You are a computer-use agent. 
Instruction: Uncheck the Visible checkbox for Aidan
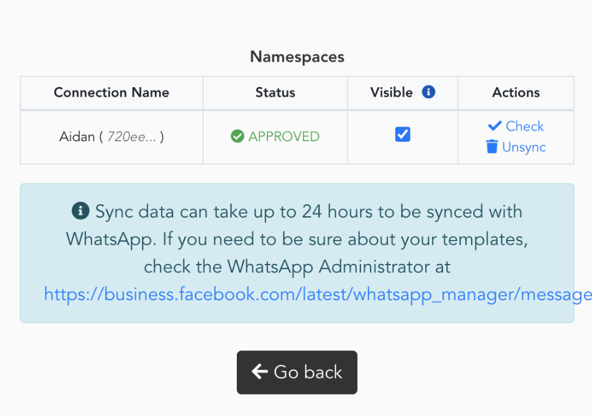point(402,134)
